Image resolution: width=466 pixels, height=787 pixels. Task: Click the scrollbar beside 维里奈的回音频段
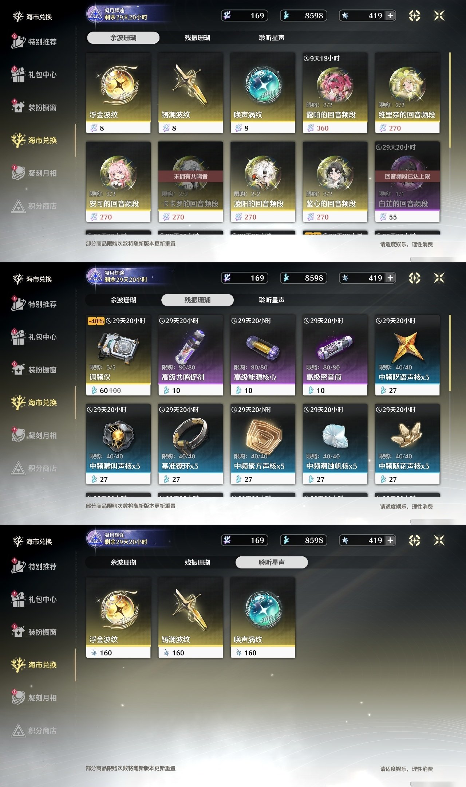(450, 100)
